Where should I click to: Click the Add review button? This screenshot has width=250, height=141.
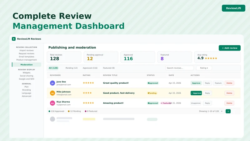230,48
